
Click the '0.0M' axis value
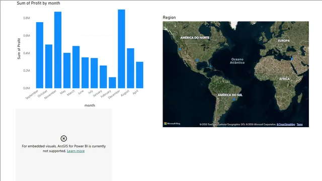pos(27,88)
